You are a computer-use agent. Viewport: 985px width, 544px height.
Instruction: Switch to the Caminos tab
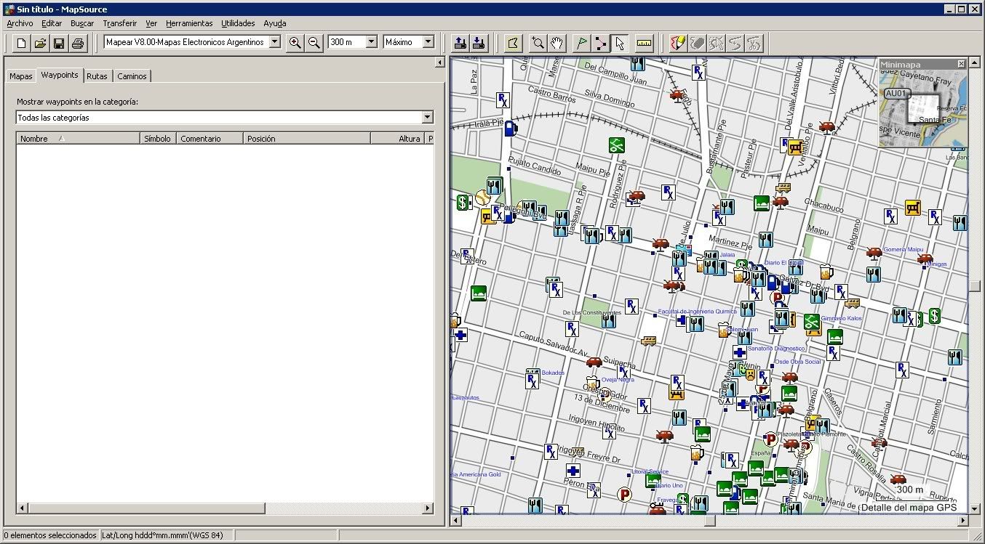pos(132,76)
